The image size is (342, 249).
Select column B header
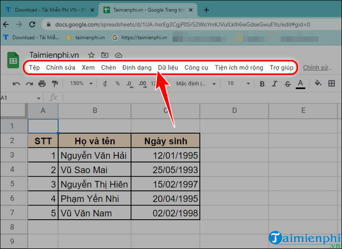pos(94,110)
